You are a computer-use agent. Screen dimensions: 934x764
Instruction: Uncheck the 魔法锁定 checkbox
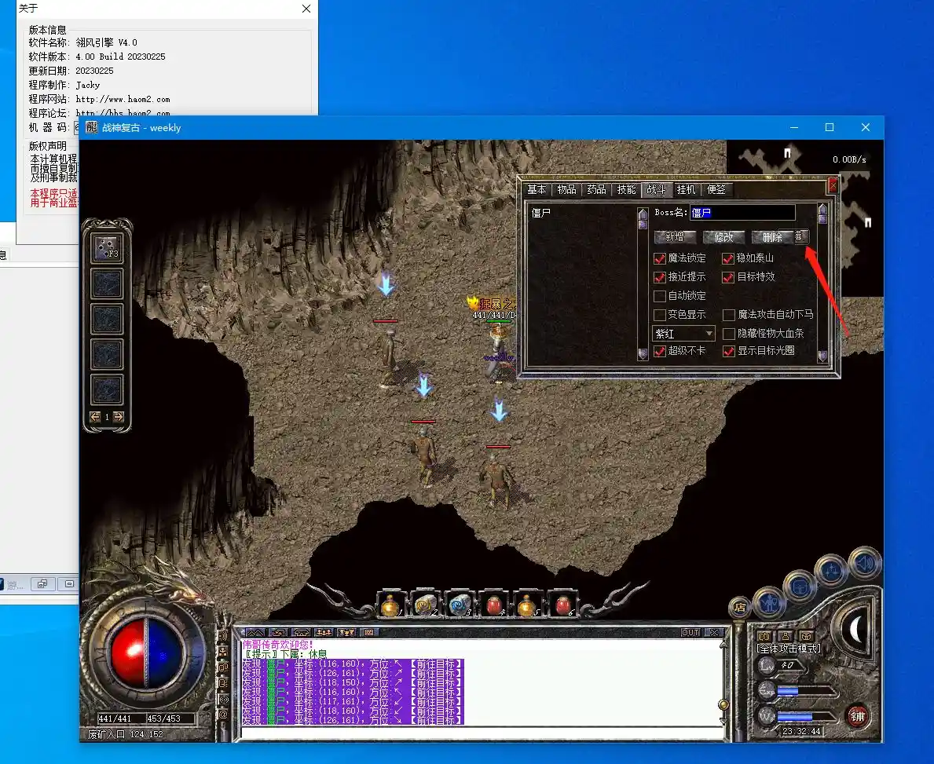click(659, 258)
